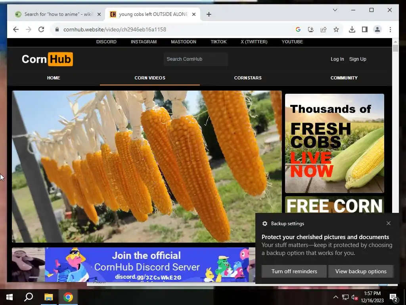The image size is (406, 305).
Task: Click View backup options button
Action: [x=361, y=271]
